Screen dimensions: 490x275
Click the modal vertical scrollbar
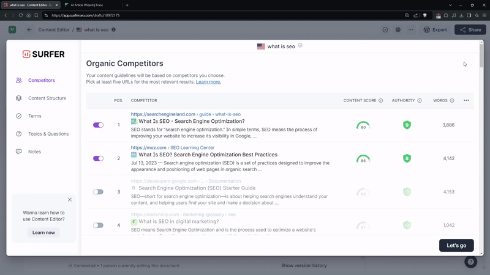click(481, 55)
